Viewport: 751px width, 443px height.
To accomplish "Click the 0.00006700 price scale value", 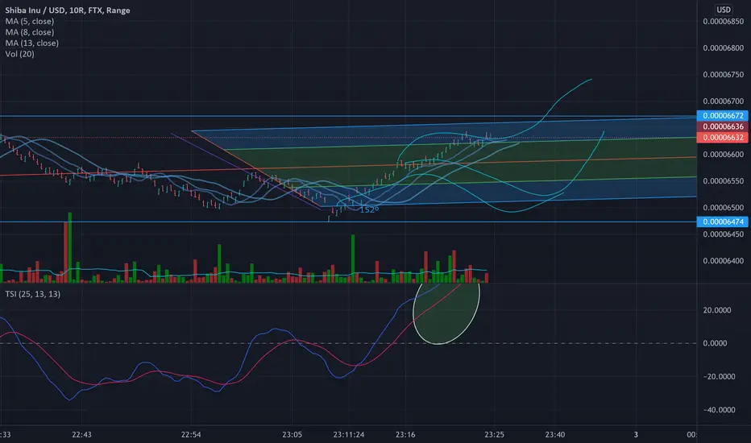I will tap(724, 101).
